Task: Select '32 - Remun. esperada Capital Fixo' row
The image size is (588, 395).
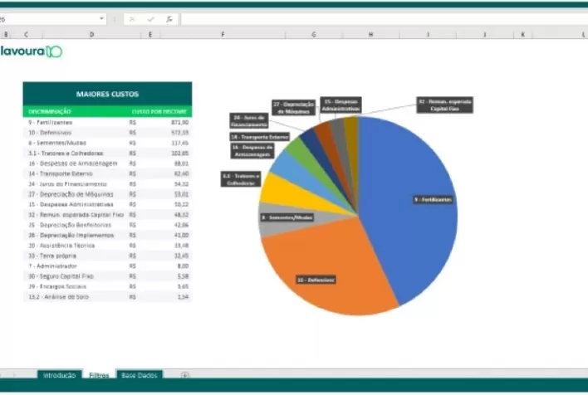Action: point(107,215)
